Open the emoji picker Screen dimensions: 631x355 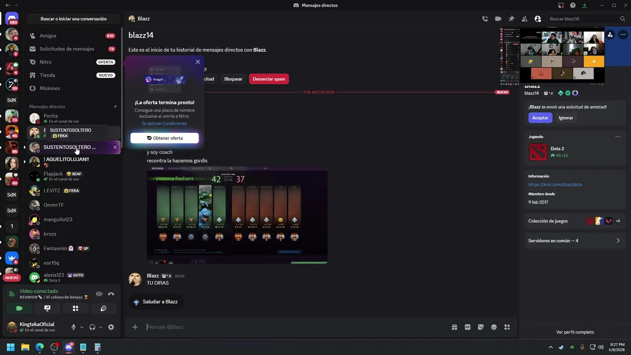point(494,327)
